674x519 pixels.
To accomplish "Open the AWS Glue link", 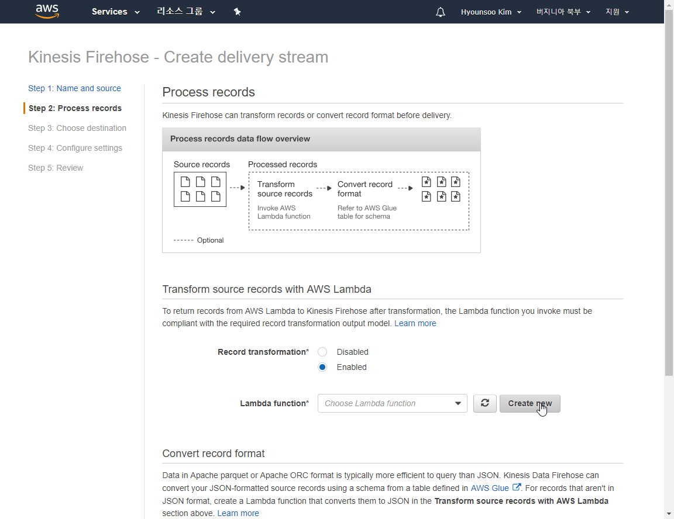I will click(x=490, y=488).
